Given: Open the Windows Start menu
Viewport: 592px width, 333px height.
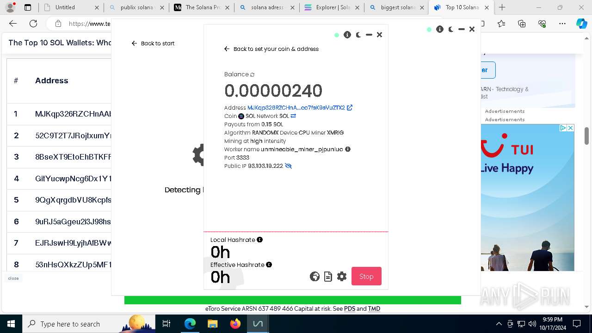Looking at the screenshot, I should click(x=11, y=324).
